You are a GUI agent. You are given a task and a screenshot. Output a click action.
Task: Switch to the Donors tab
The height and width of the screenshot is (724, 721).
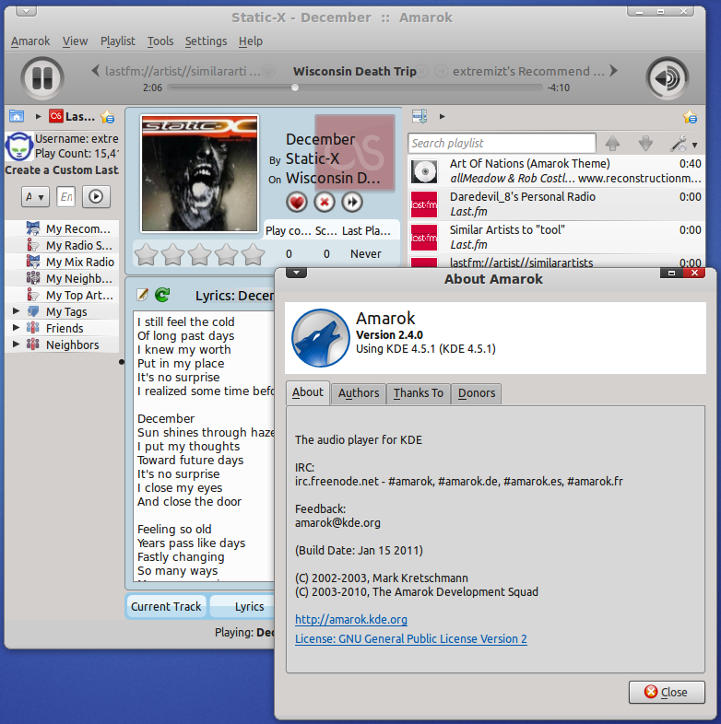[x=477, y=393]
